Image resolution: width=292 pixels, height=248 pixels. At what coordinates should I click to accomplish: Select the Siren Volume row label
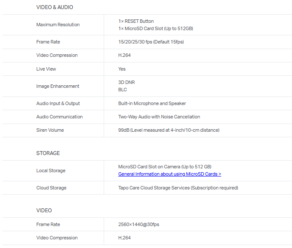50,130
